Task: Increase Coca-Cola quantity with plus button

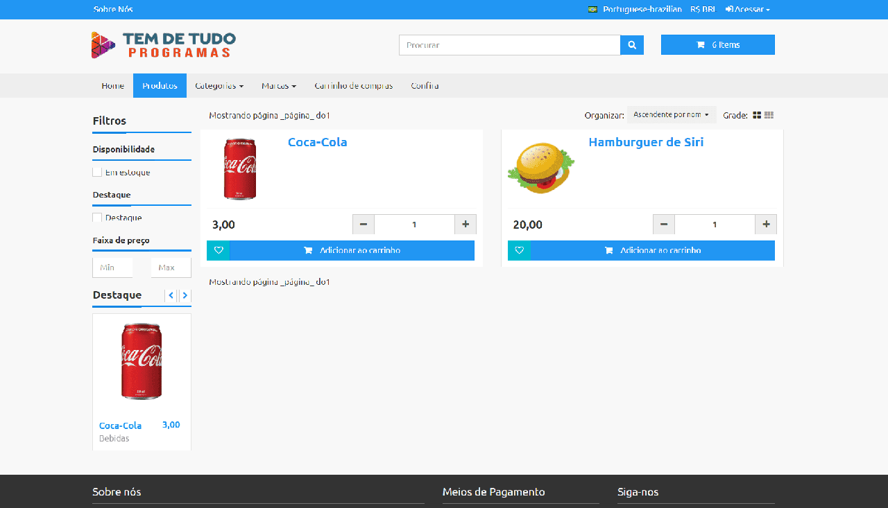Action: tap(466, 224)
